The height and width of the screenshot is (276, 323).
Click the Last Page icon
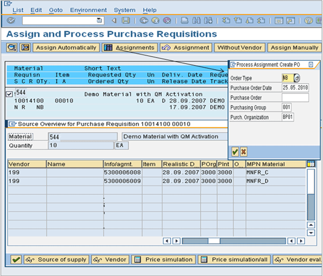point(261,20)
